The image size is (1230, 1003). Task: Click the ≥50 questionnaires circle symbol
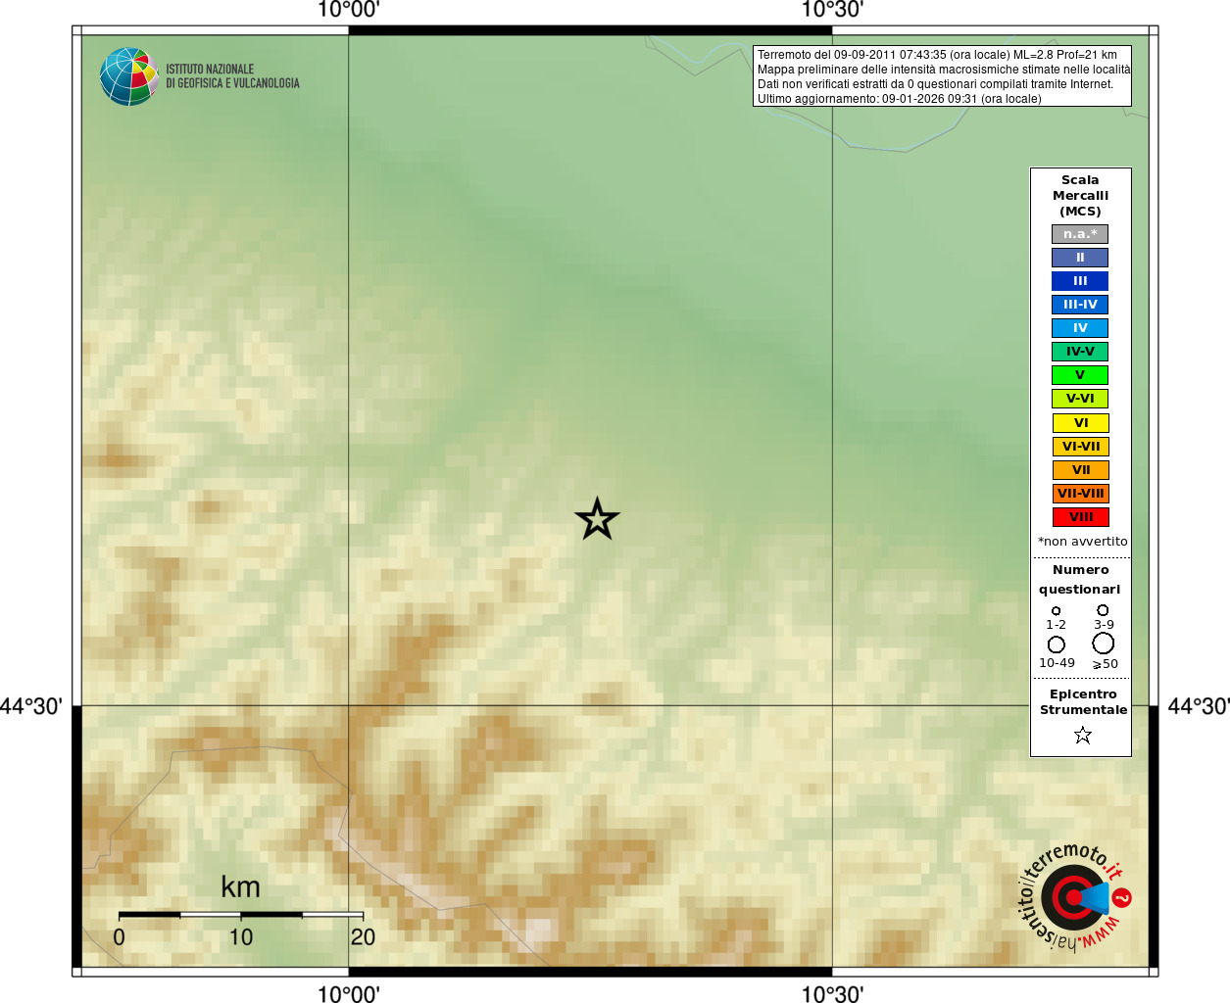pyautogui.click(x=1103, y=644)
